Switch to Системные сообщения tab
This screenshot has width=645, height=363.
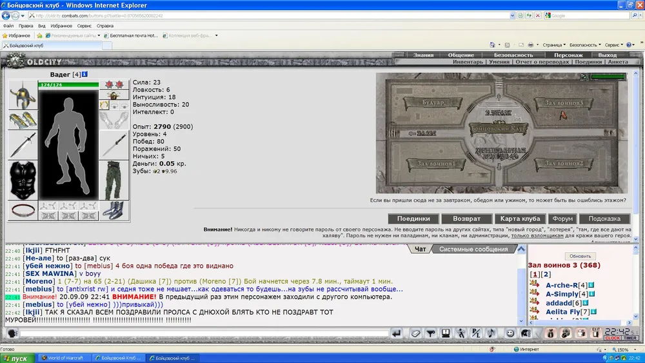[473, 249]
